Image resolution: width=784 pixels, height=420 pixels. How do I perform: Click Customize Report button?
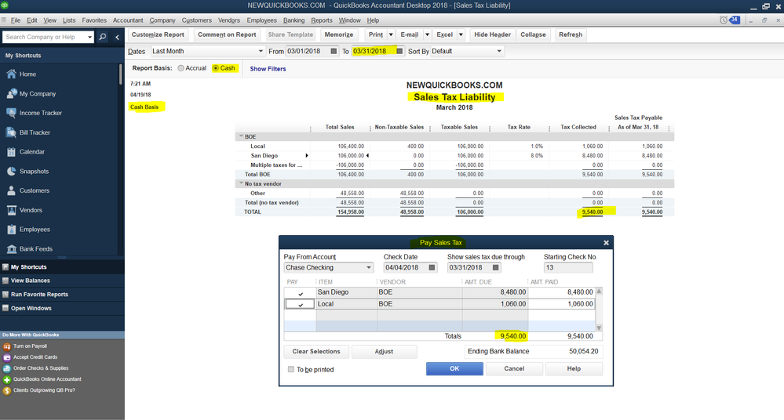tap(158, 34)
